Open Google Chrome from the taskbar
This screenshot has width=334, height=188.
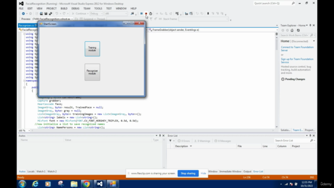pyautogui.click(x=87, y=184)
